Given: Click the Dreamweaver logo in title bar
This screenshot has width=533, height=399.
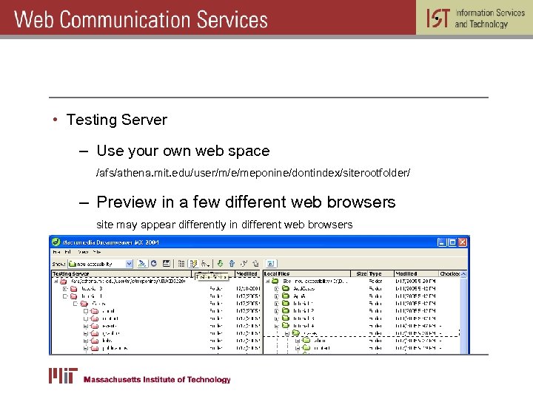Looking at the screenshot, I should tap(56, 242).
